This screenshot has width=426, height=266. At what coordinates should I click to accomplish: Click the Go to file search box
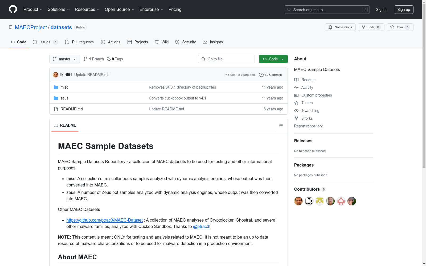pos(226,59)
